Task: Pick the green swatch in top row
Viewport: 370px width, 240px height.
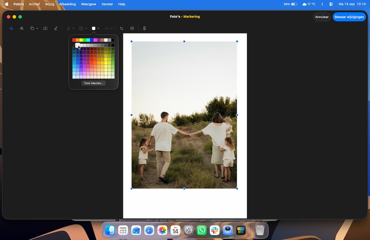Action: pyautogui.click(x=85, y=40)
